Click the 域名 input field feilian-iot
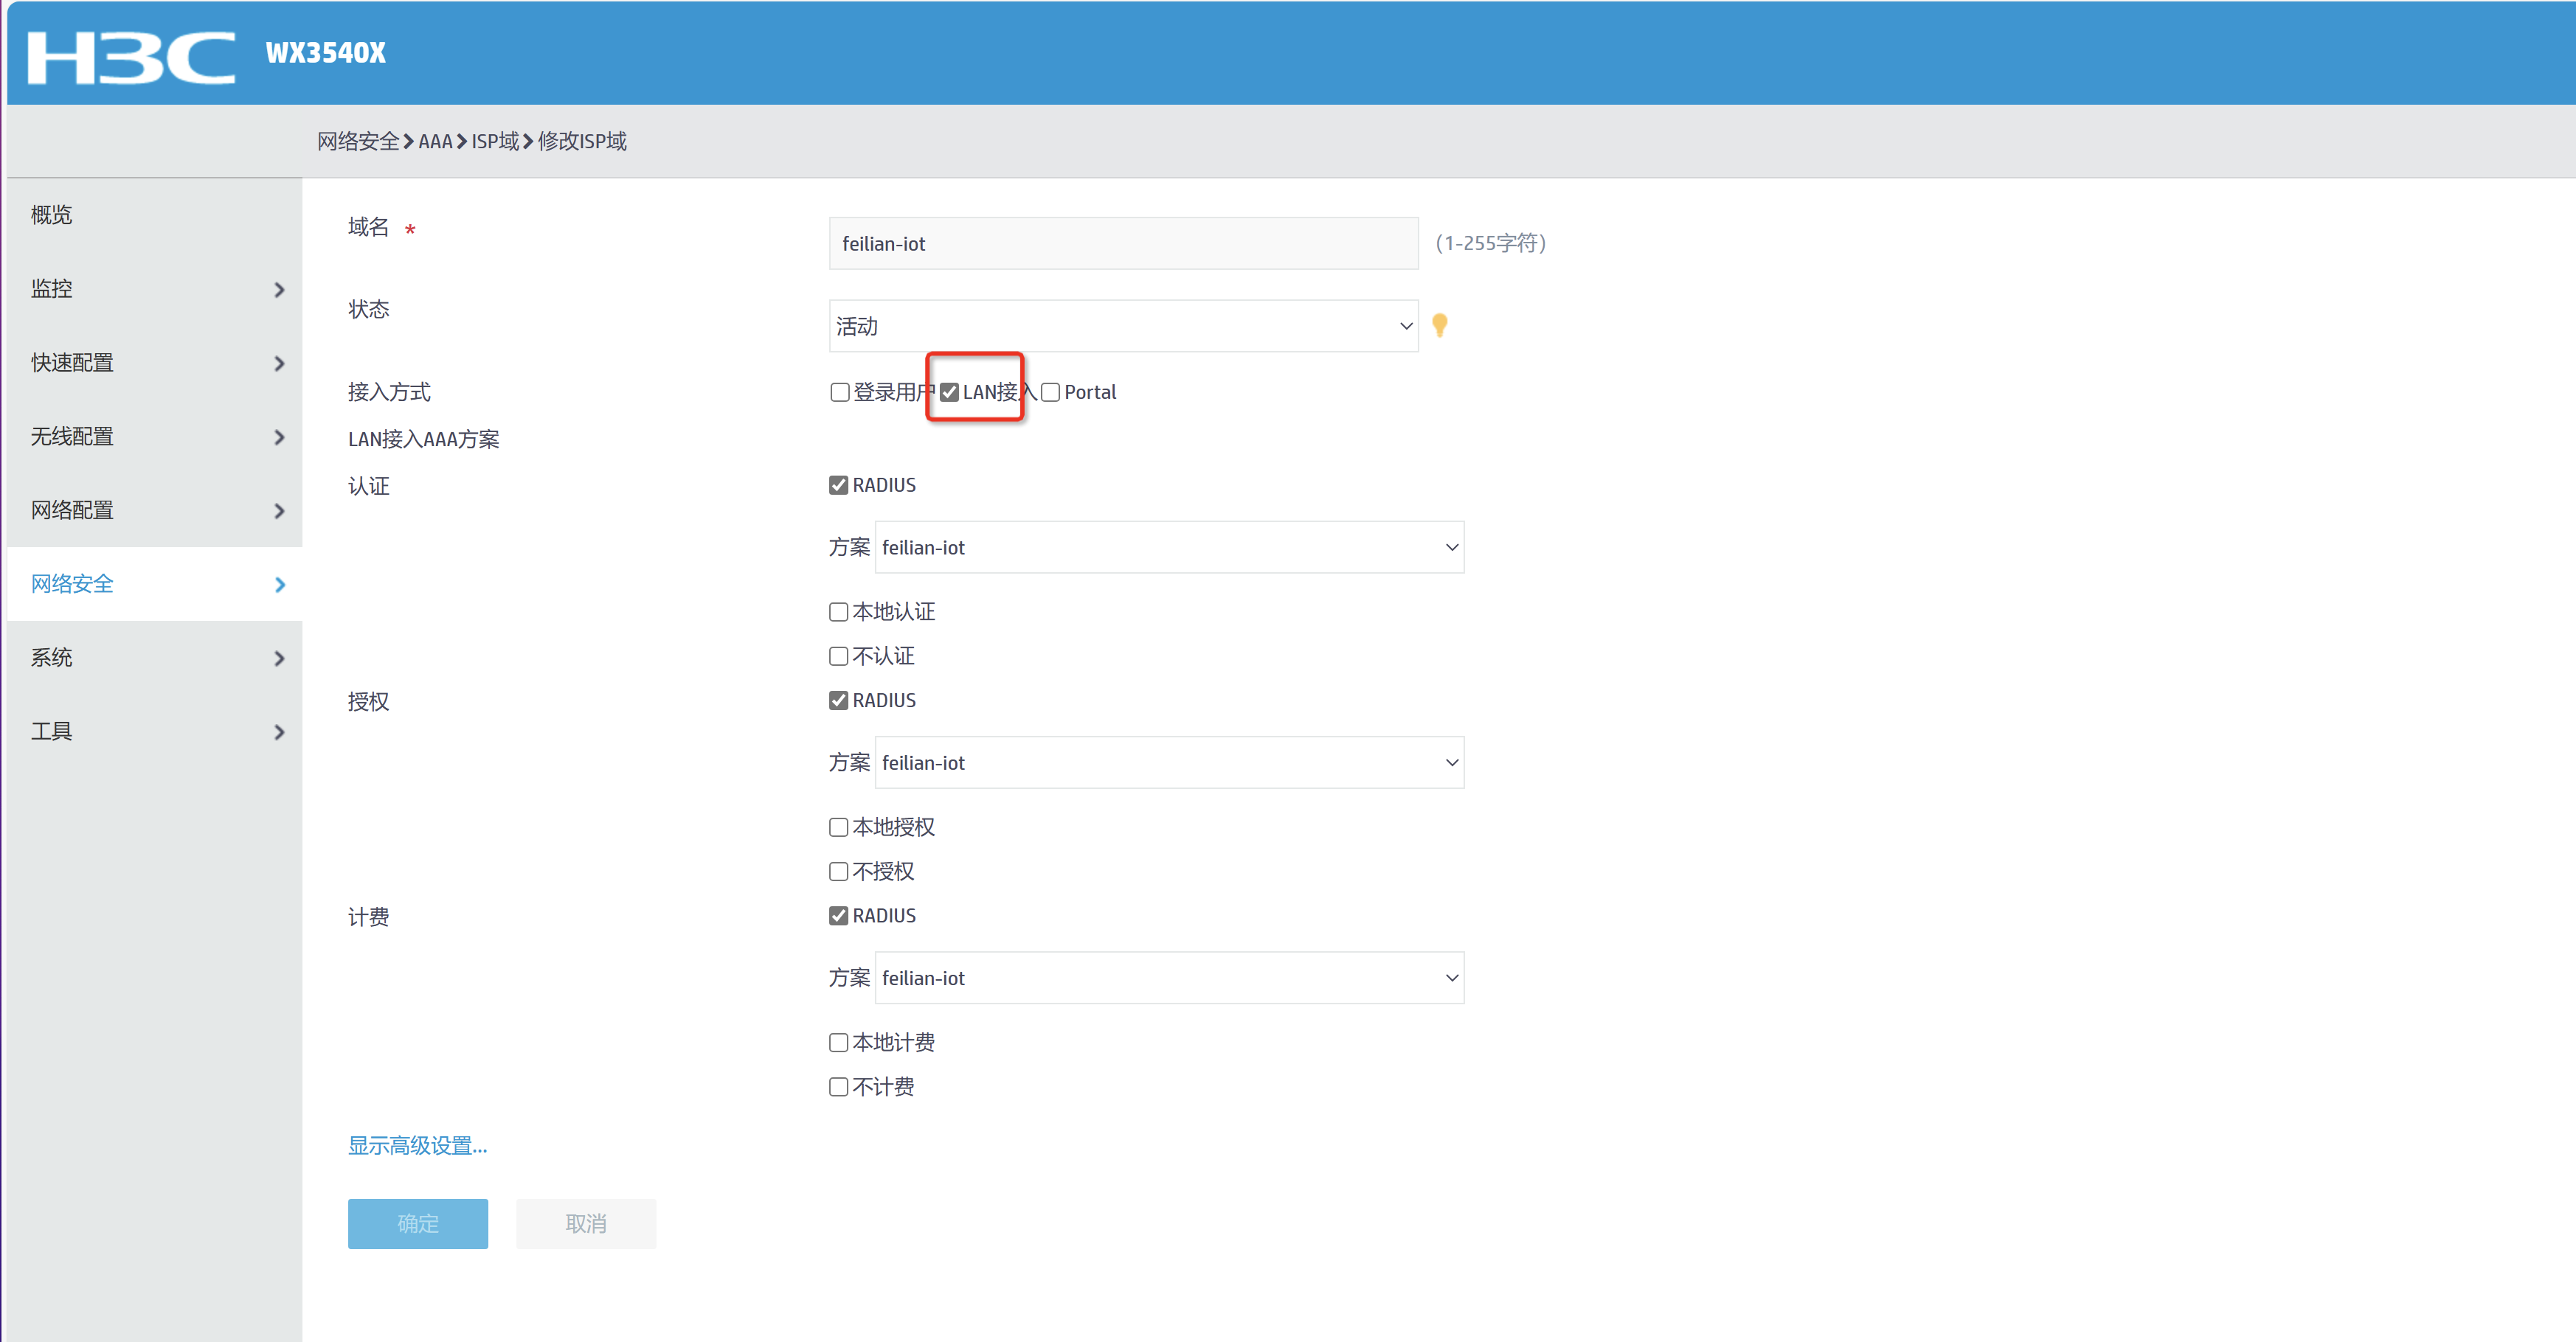The image size is (2576, 1342). pos(1123,244)
